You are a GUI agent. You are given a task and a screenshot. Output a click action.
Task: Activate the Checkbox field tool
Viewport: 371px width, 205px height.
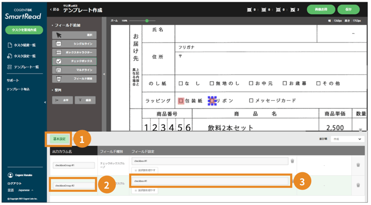point(74,61)
